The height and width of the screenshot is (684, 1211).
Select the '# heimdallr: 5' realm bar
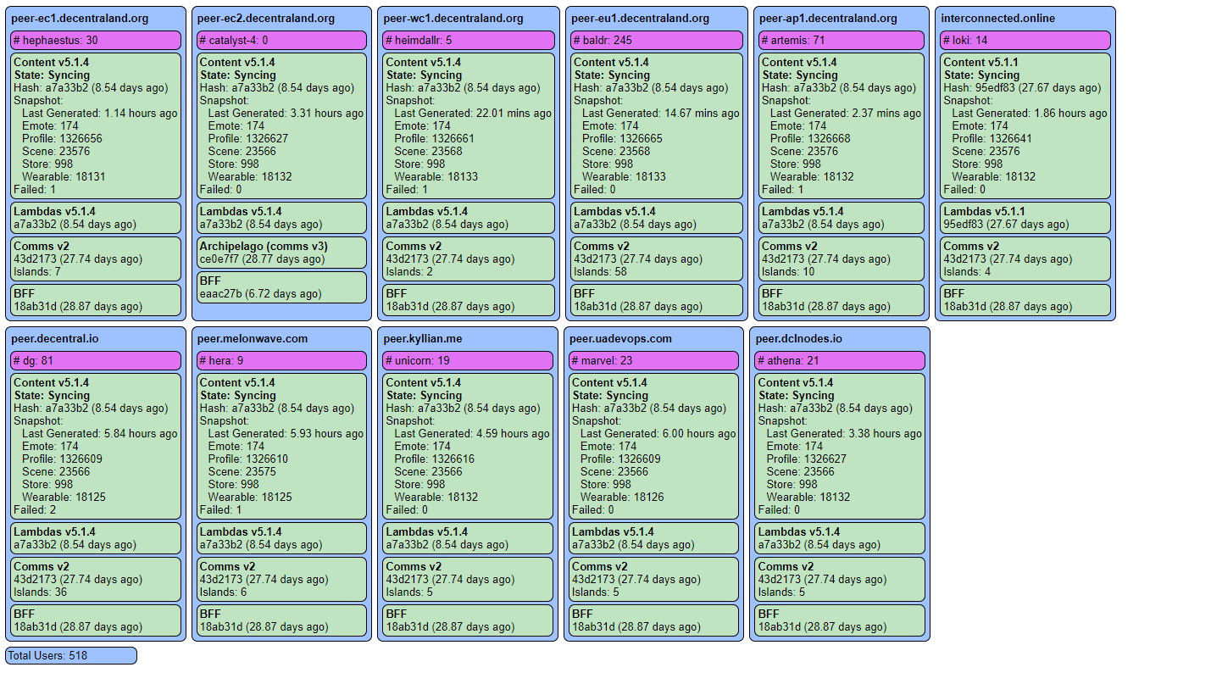coord(469,40)
